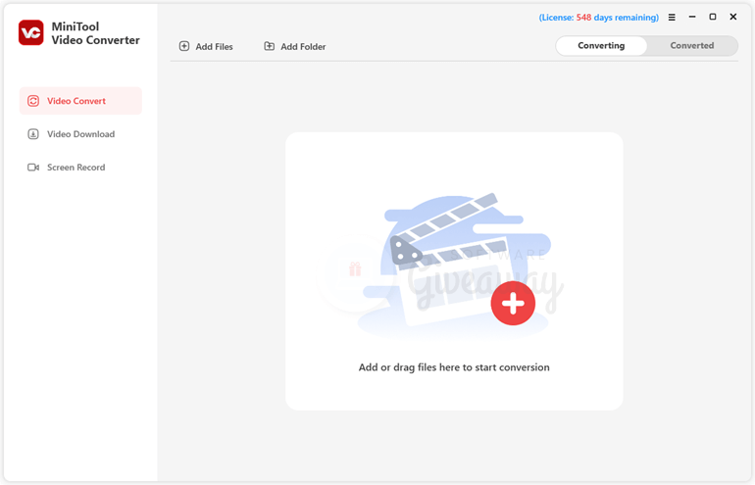Click the Add Files plus icon
The height and width of the screenshot is (485, 755).
click(184, 46)
